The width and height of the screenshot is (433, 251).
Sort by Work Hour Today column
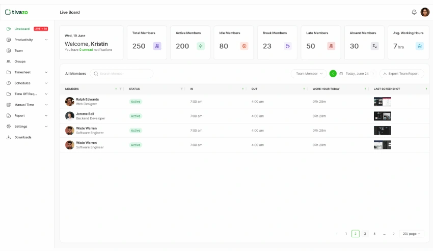[365, 89]
